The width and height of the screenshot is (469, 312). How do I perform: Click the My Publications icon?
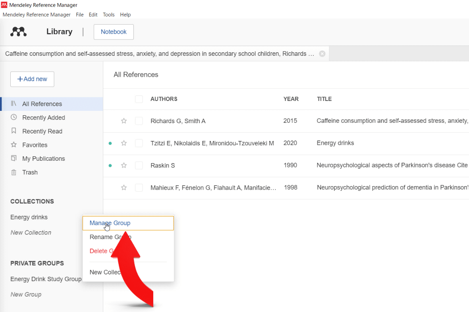click(14, 158)
